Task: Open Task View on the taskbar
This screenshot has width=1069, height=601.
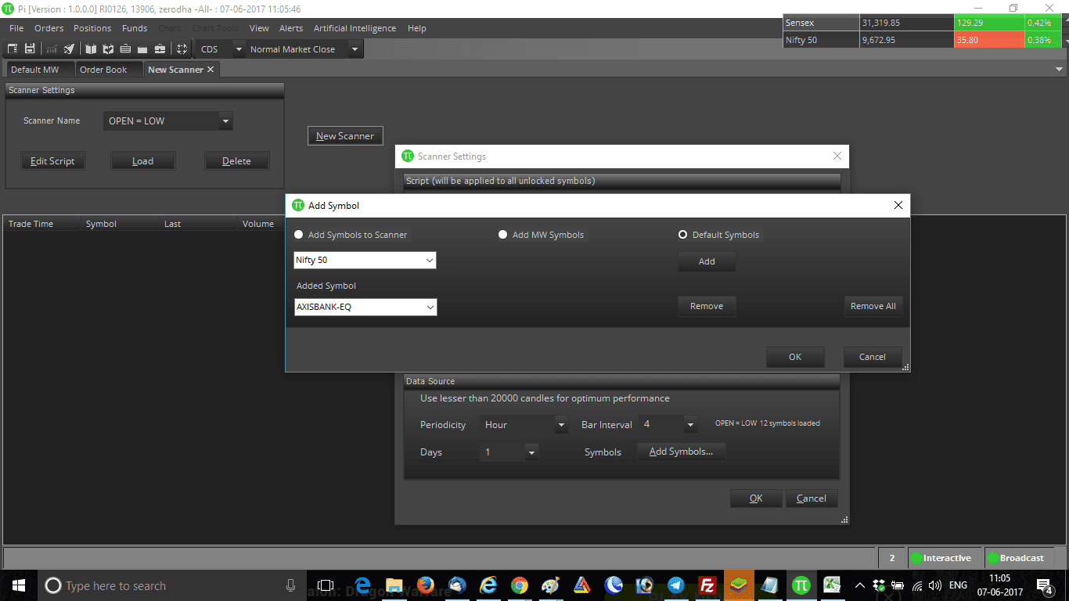Action: point(326,585)
